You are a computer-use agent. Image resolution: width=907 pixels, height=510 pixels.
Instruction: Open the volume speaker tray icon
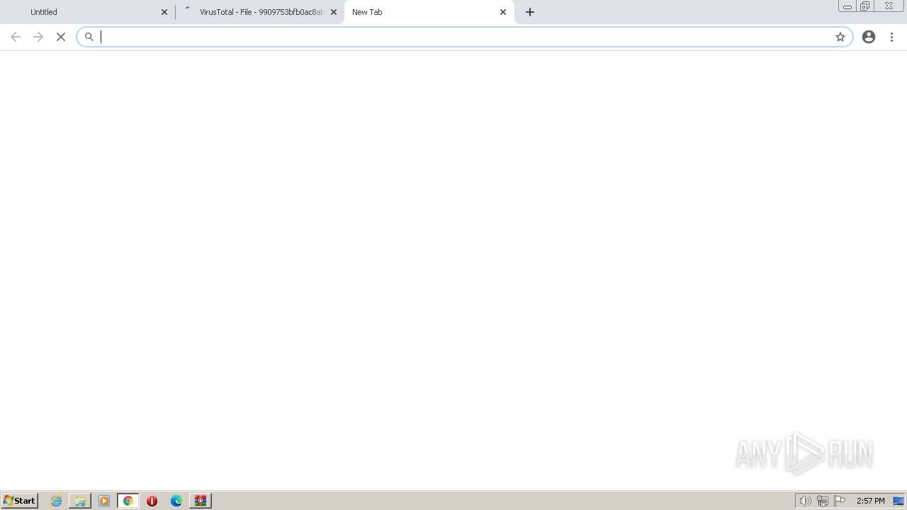point(805,501)
